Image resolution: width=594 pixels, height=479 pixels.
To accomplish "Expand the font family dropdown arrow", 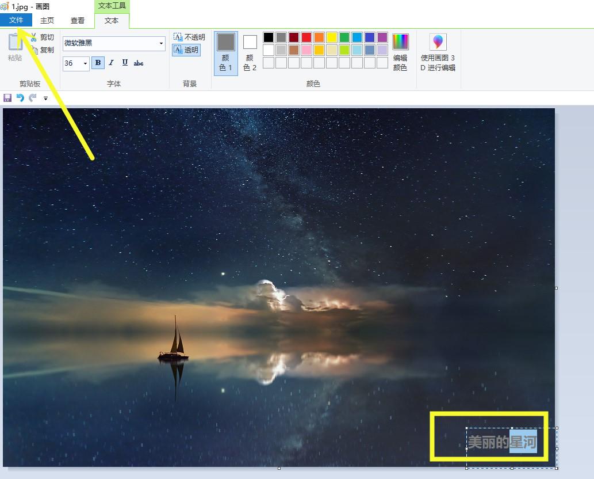I will point(162,43).
